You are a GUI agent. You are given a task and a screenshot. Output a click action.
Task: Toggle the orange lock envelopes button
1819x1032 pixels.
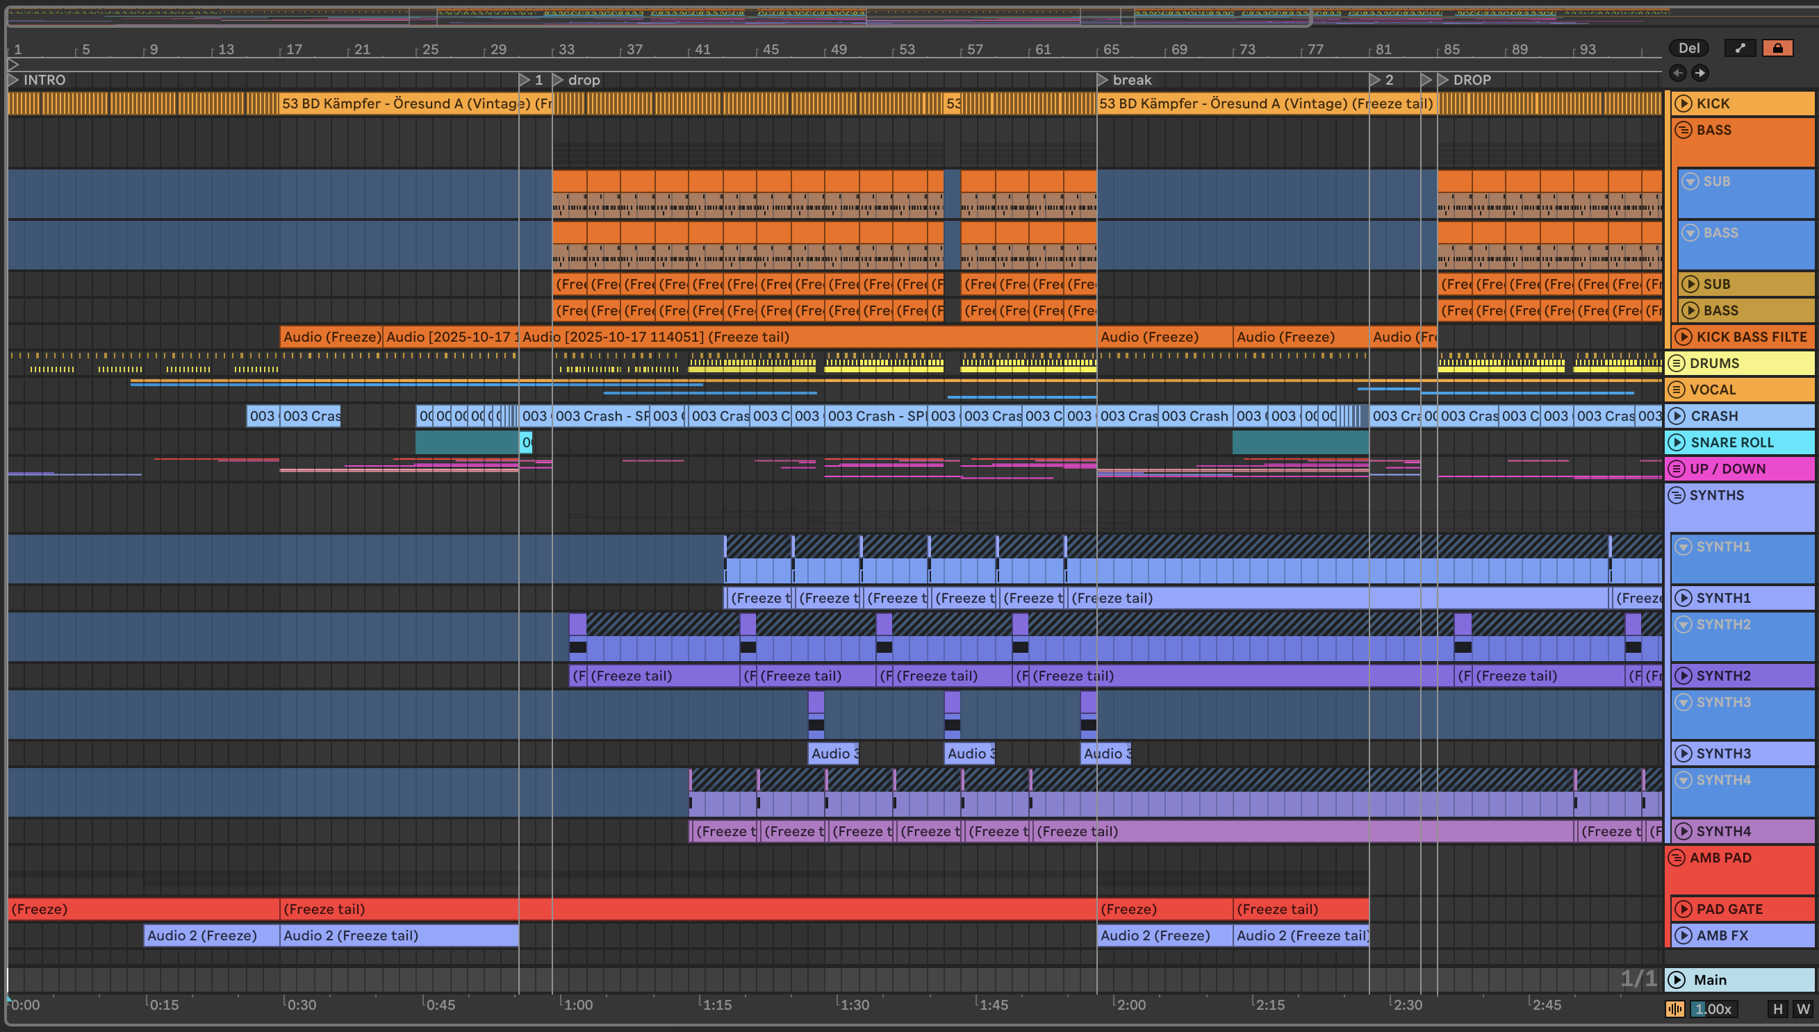[x=1777, y=48]
